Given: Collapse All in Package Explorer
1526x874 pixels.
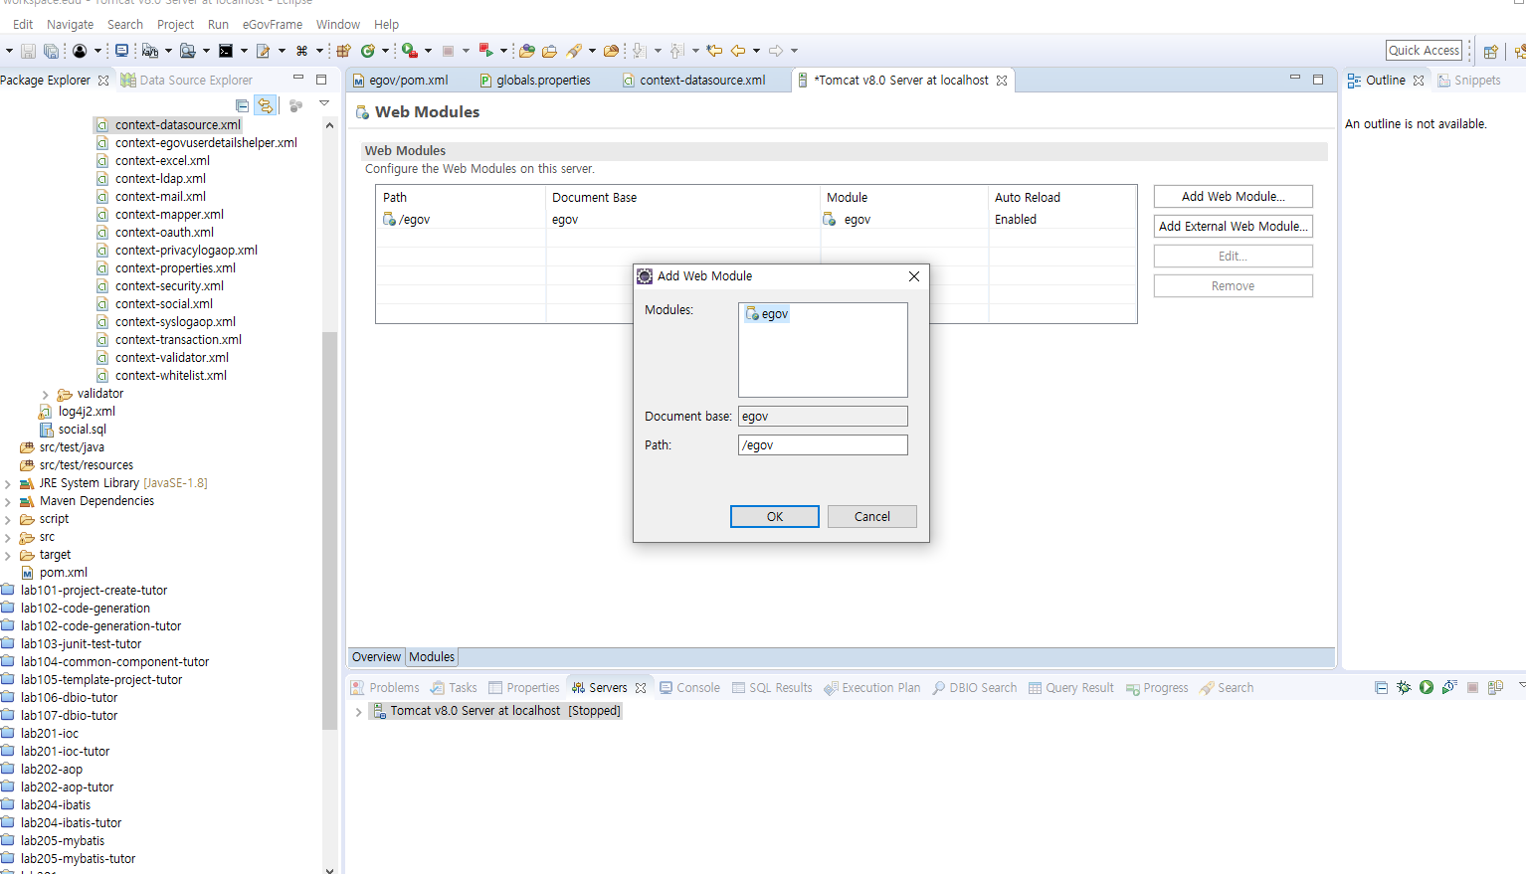Looking at the screenshot, I should pos(242,104).
